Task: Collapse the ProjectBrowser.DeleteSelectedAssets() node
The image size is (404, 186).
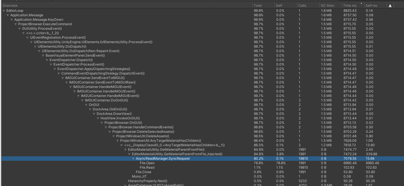Action: click(110, 131)
